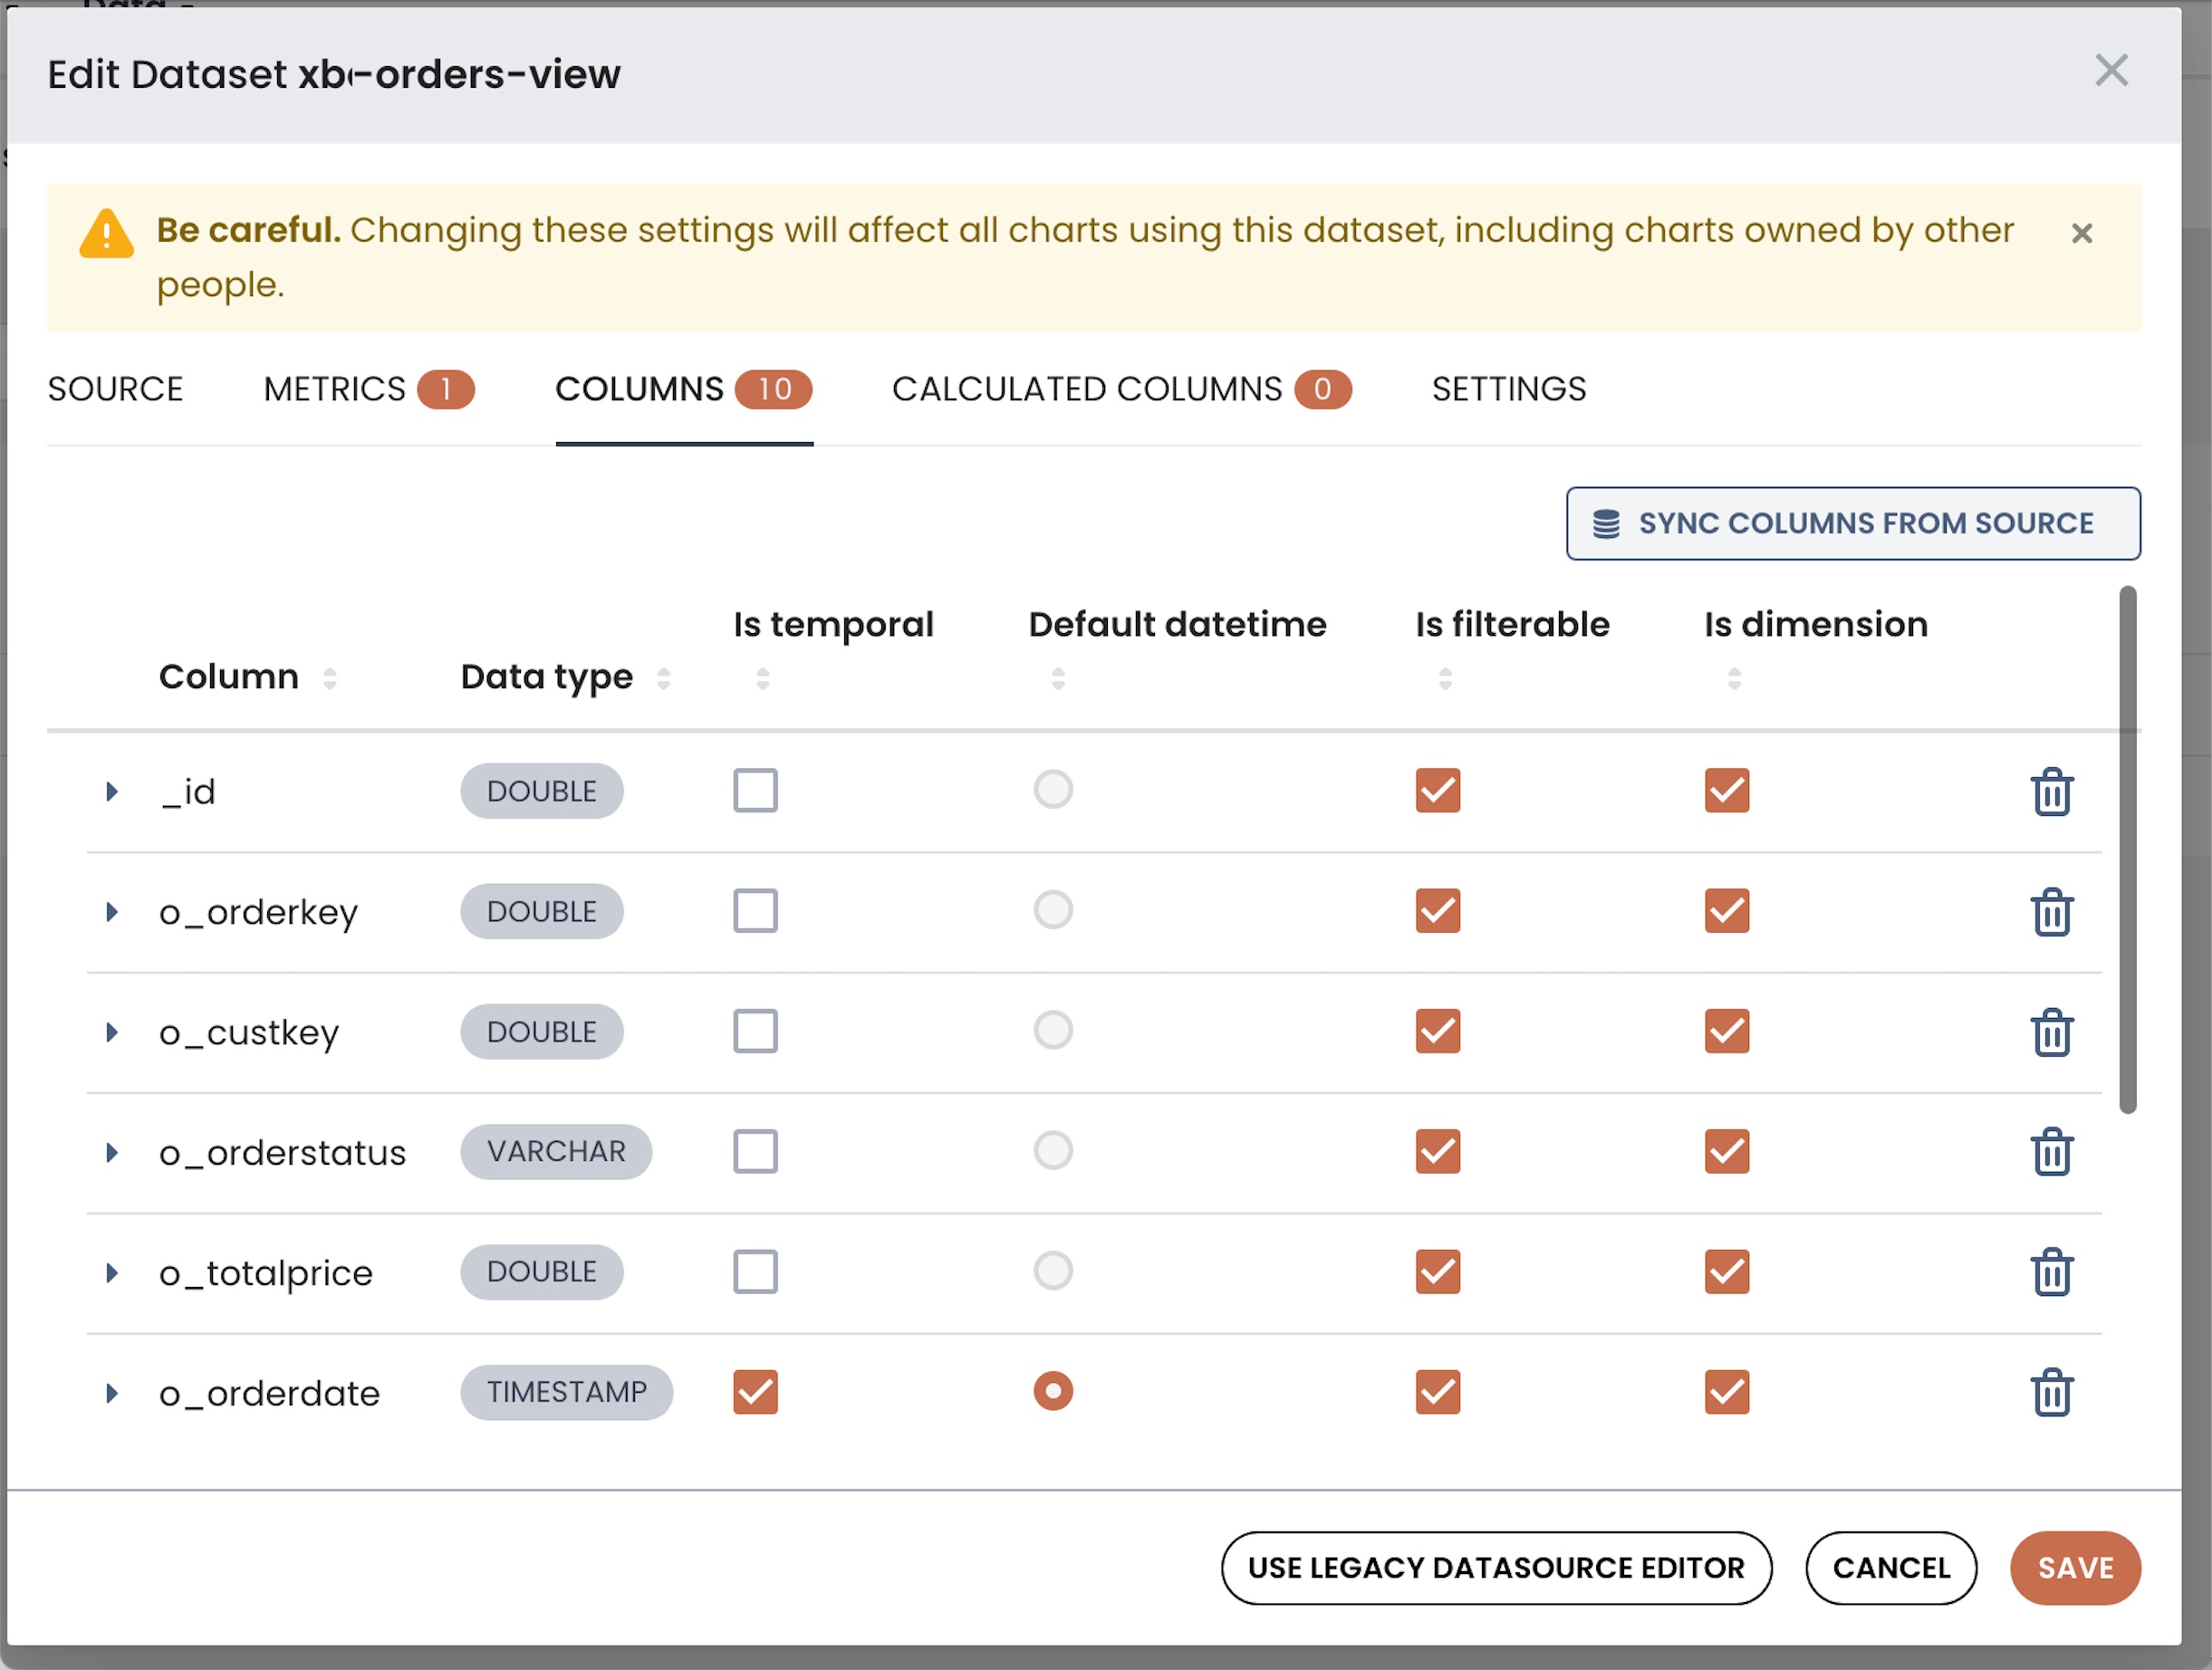Screen dimensions: 2212x1670
Task: Delete the _id column with trash icon
Action: coord(2051,792)
